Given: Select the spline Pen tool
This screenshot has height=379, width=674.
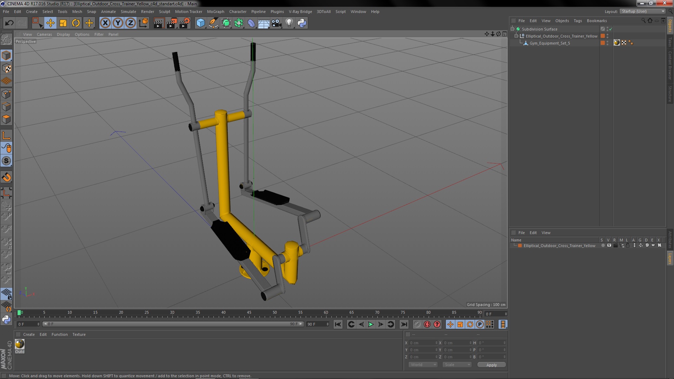Looking at the screenshot, I should coord(213,23).
